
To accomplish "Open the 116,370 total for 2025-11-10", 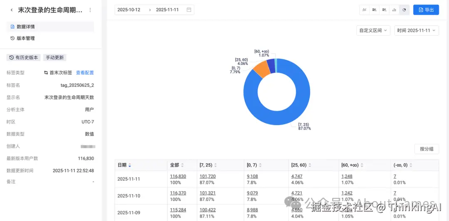I will click(x=178, y=193).
